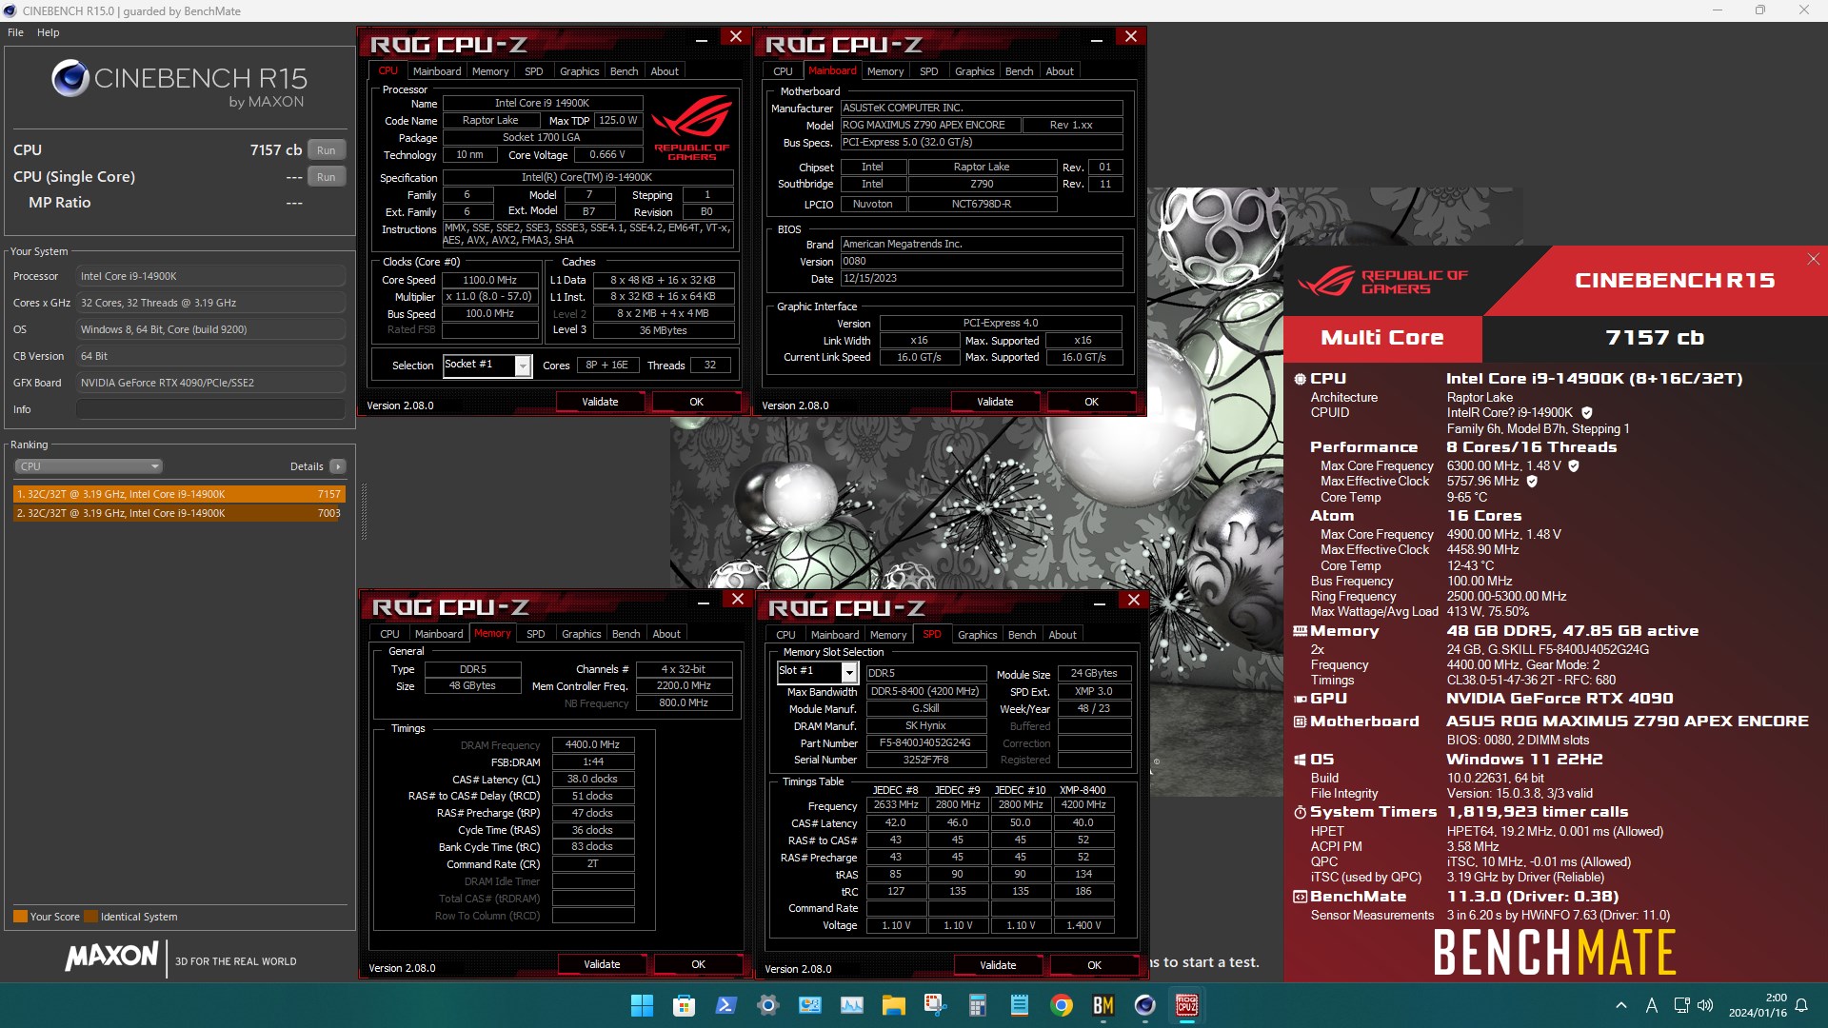Click the 'ROG MAXIMUS Z790 APEX ENCORE' model field
1828x1028 pixels.
(929, 126)
